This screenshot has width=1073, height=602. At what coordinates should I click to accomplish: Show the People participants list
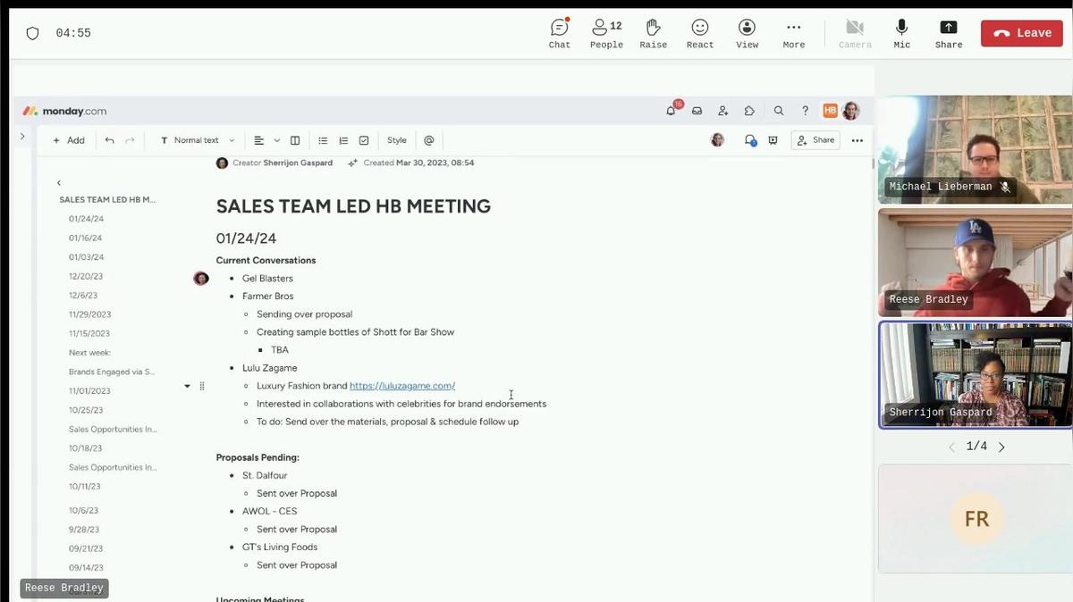(x=606, y=33)
